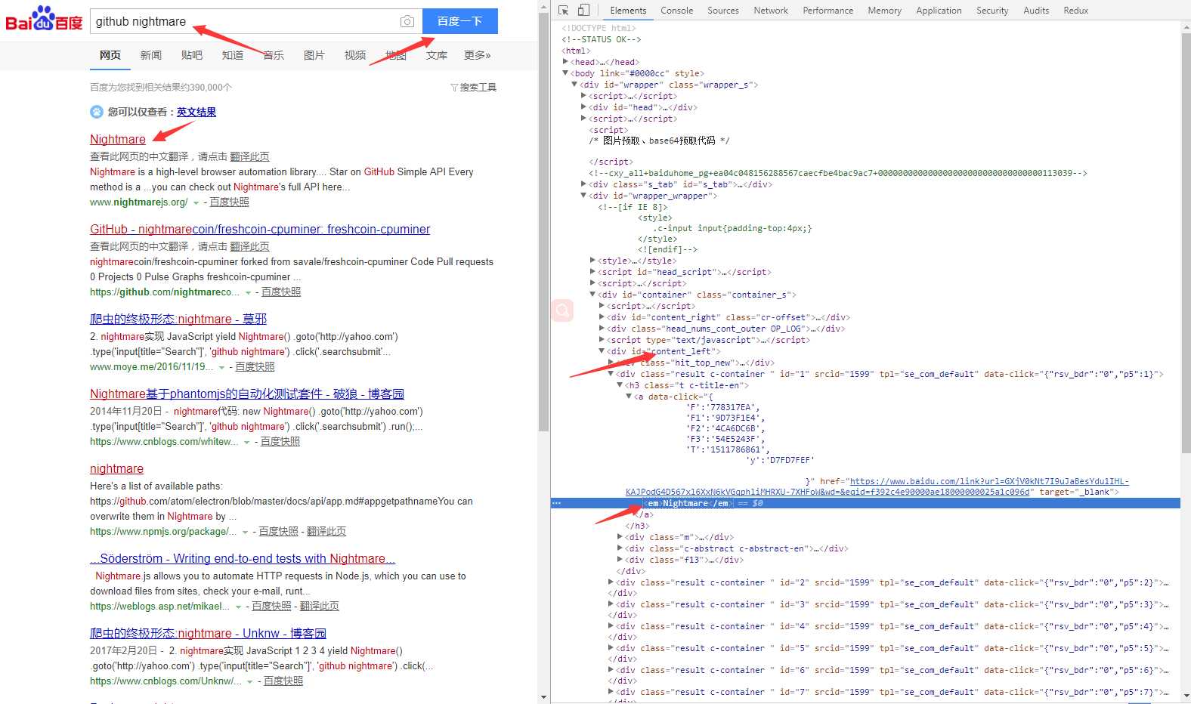Collapse the div id="wrapper_wrapper" node
The width and height of the screenshot is (1191, 704).
[583, 196]
